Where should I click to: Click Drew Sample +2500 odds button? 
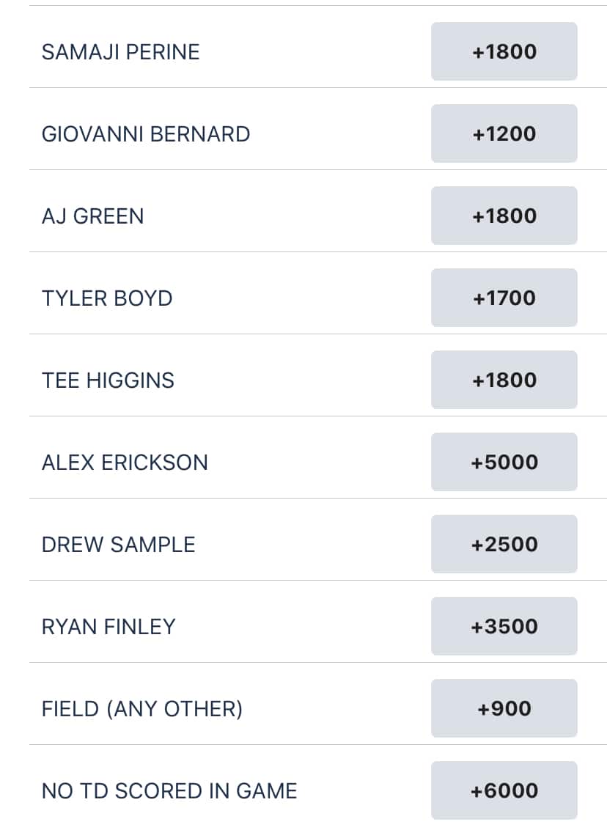coord(504,544)
